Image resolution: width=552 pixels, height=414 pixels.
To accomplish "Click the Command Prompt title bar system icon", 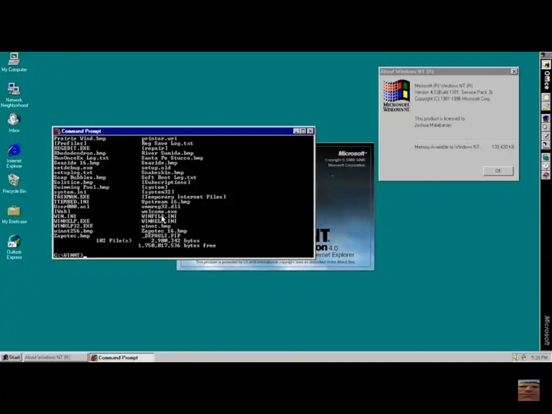I will pos(57,131).
